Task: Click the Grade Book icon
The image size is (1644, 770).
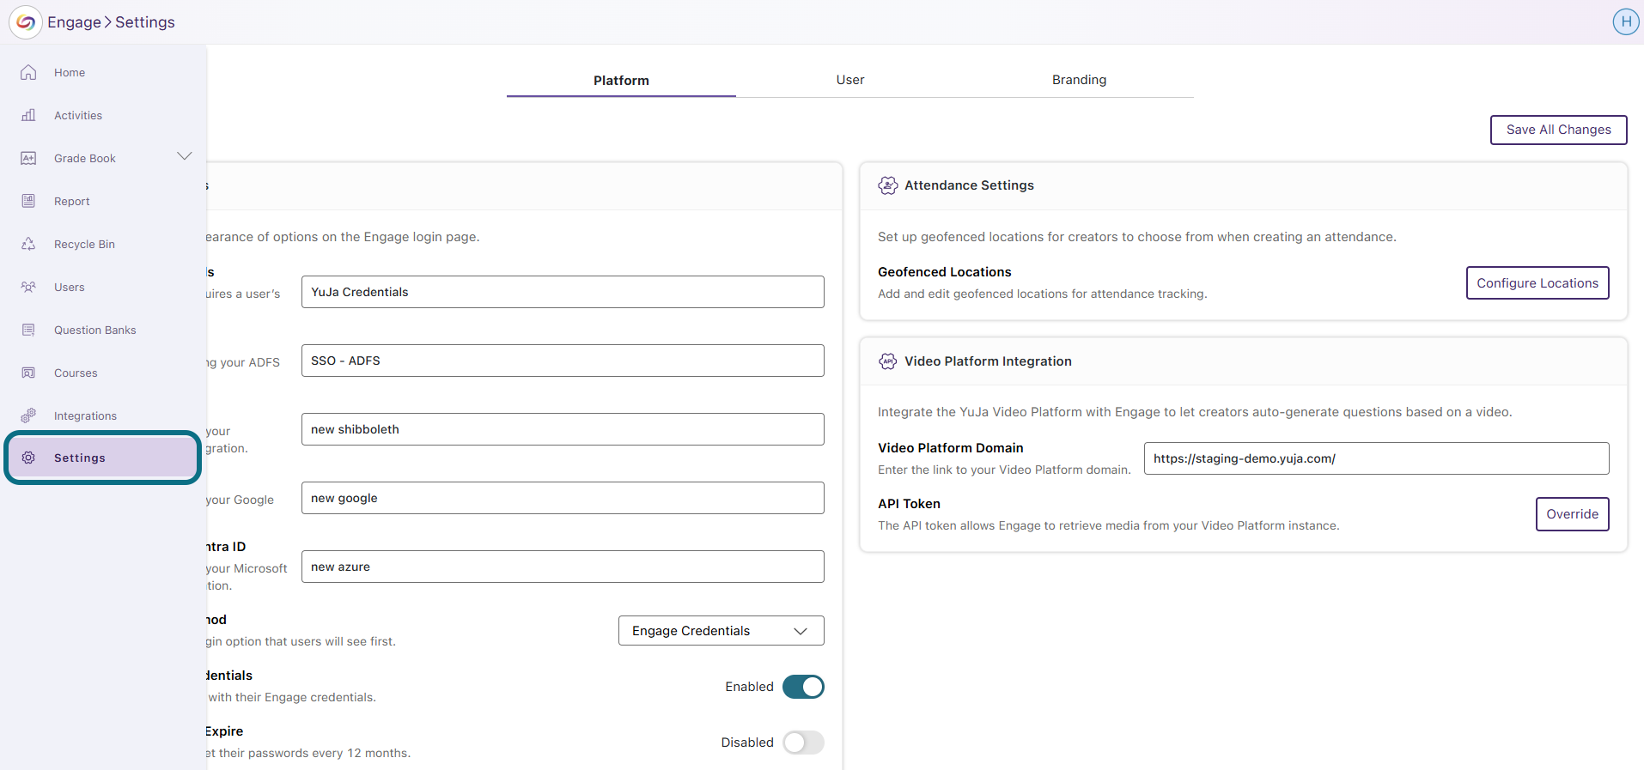Action: tap(28, 158)
